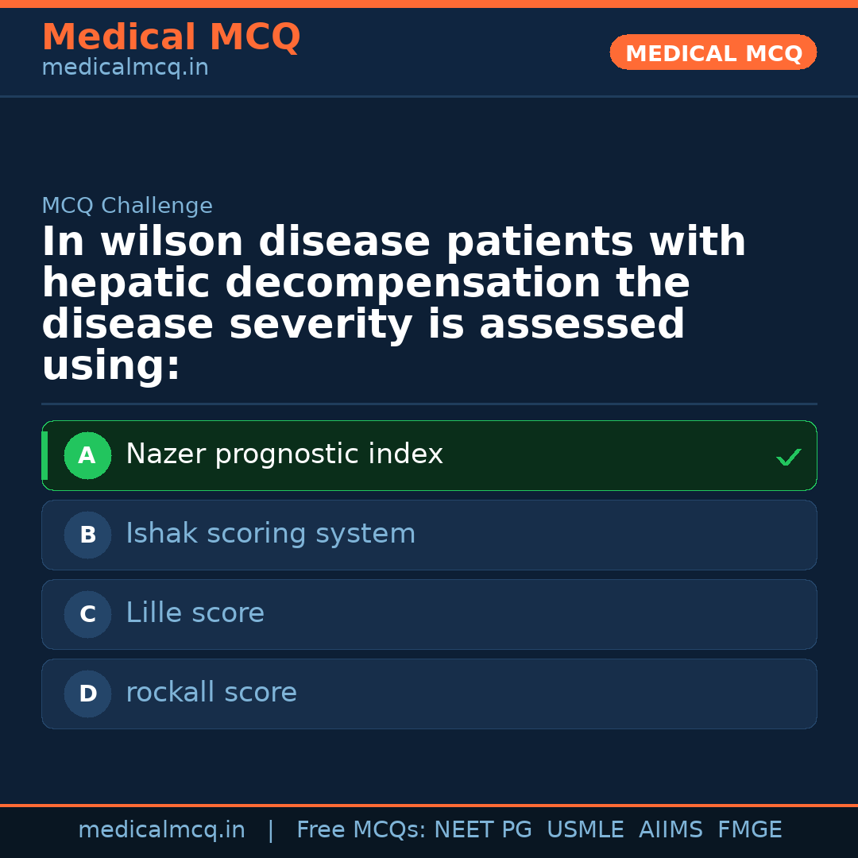Click the C option letter circle
This screenshot has width=858, height=858.
coord(87,615)
